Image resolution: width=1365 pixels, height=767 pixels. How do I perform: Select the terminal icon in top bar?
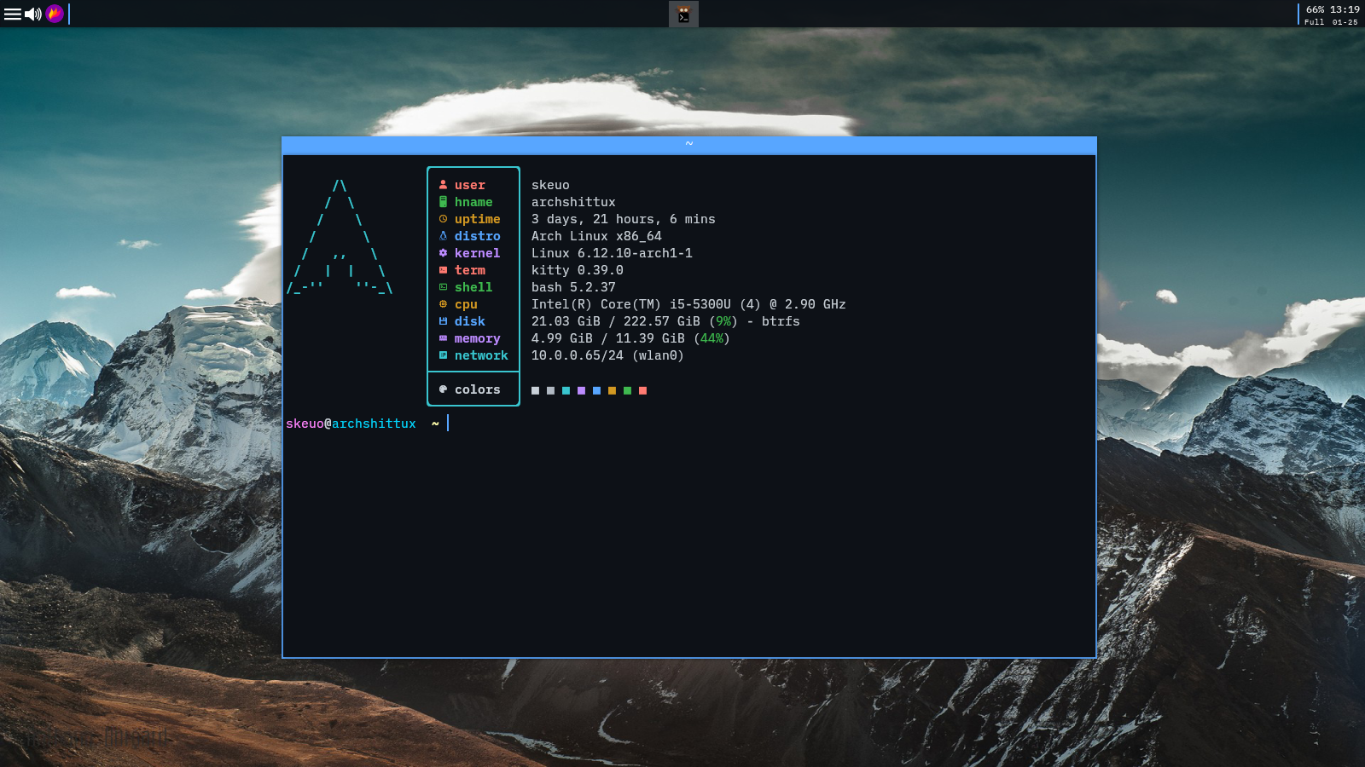(x=683, y=14)
